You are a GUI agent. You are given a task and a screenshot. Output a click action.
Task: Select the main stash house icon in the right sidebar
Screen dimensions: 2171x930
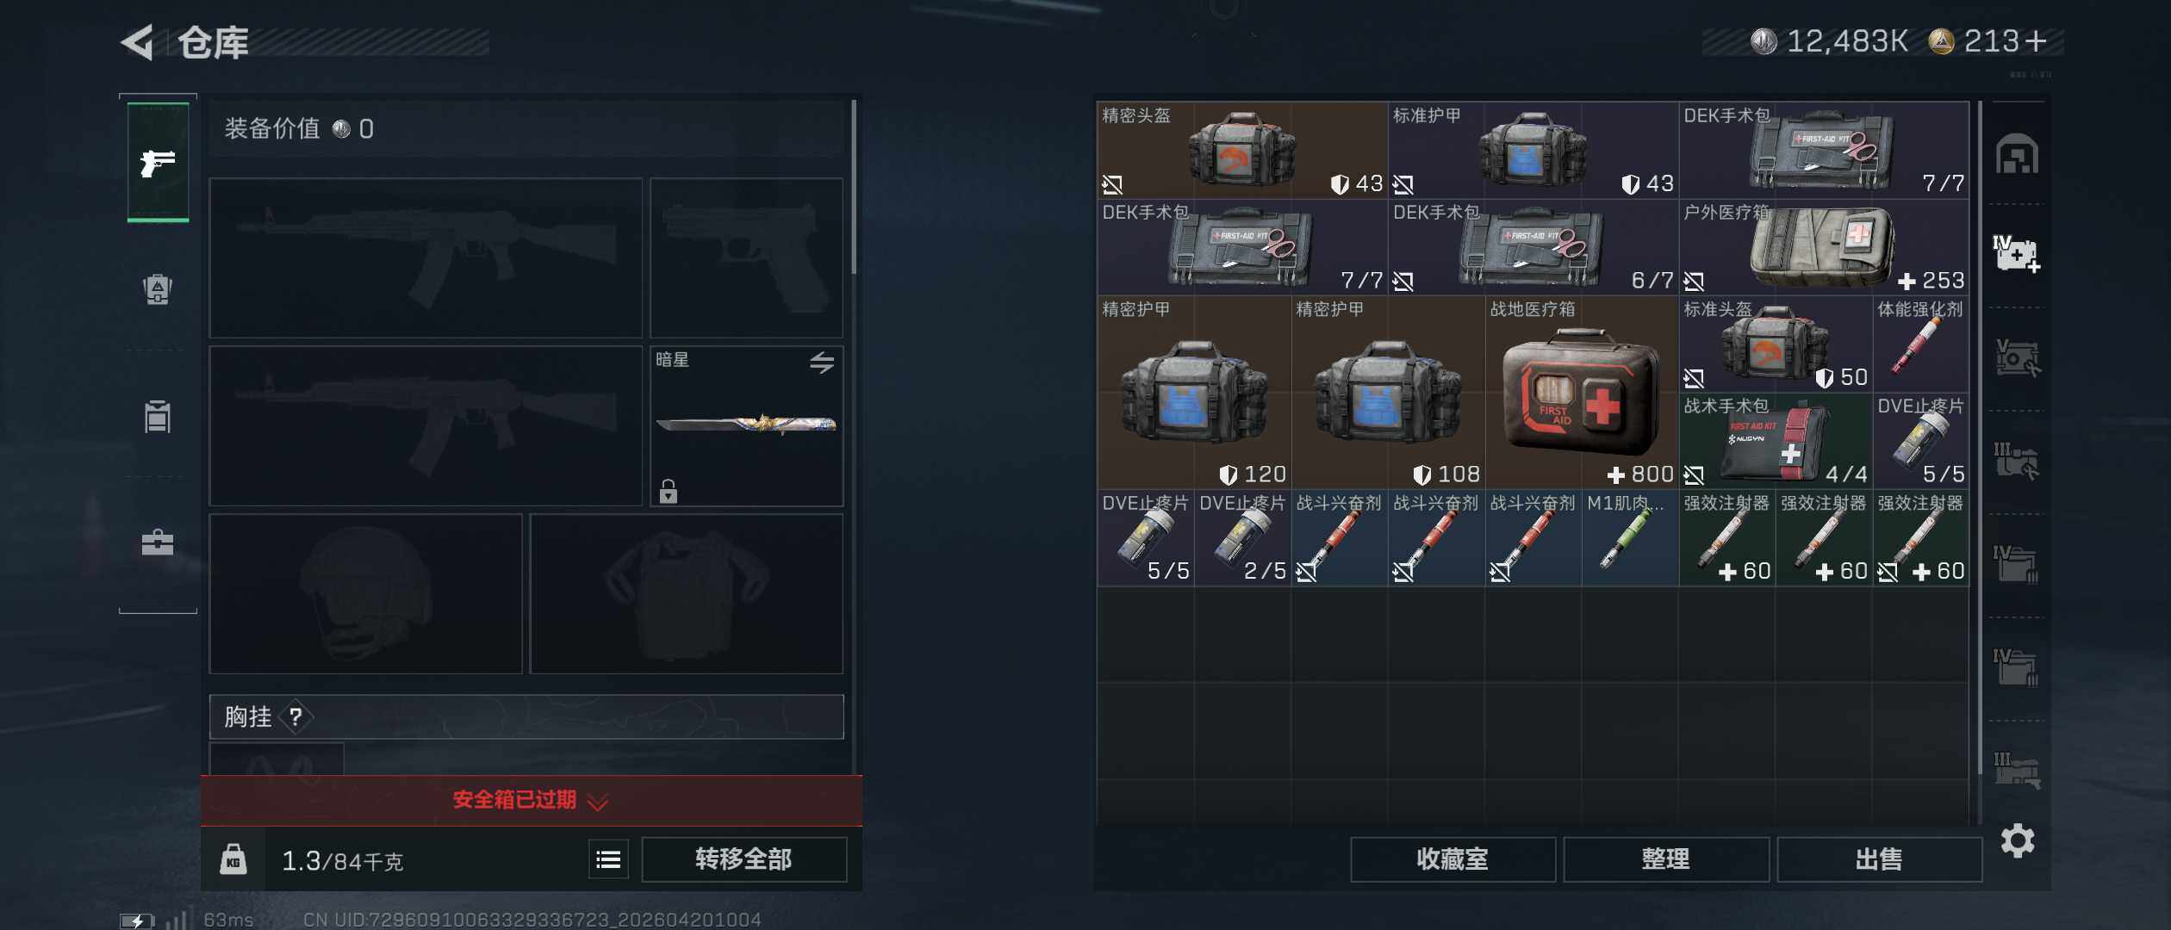click(2018, 154)
